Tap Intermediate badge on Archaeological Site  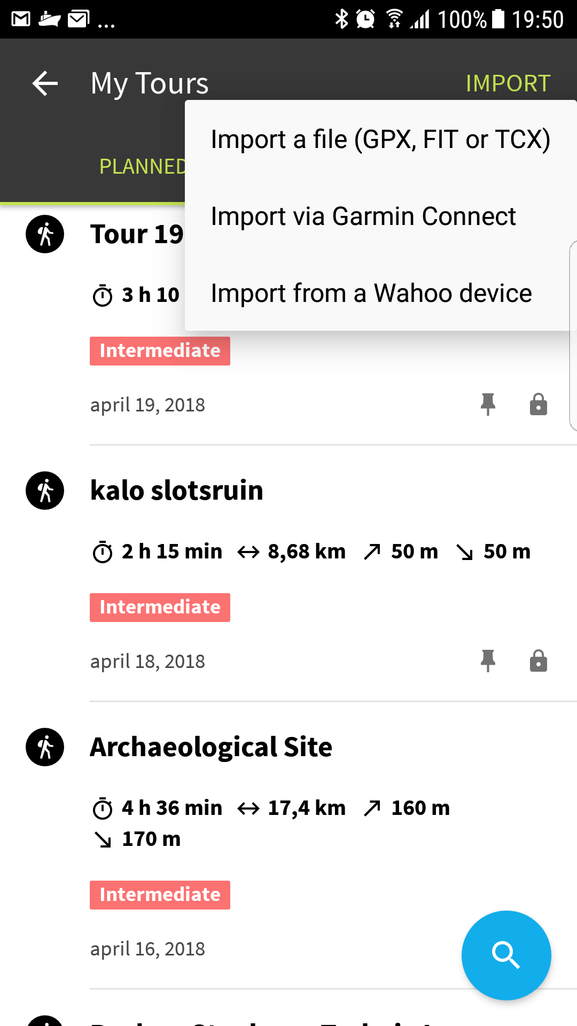[160, 895]
